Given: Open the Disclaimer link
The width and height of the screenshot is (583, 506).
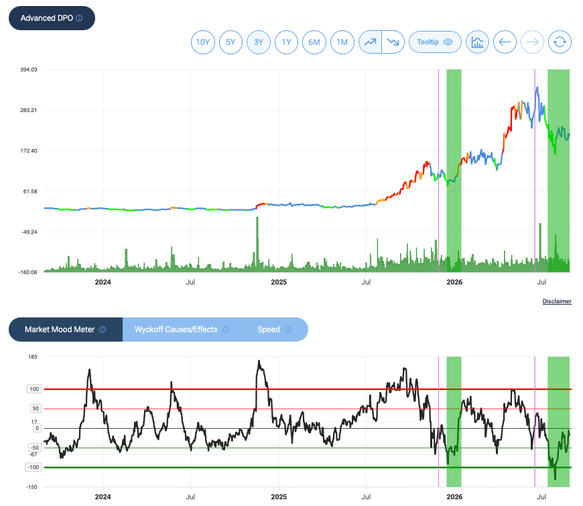Looking at the screenshot, I should coord(557,301).
